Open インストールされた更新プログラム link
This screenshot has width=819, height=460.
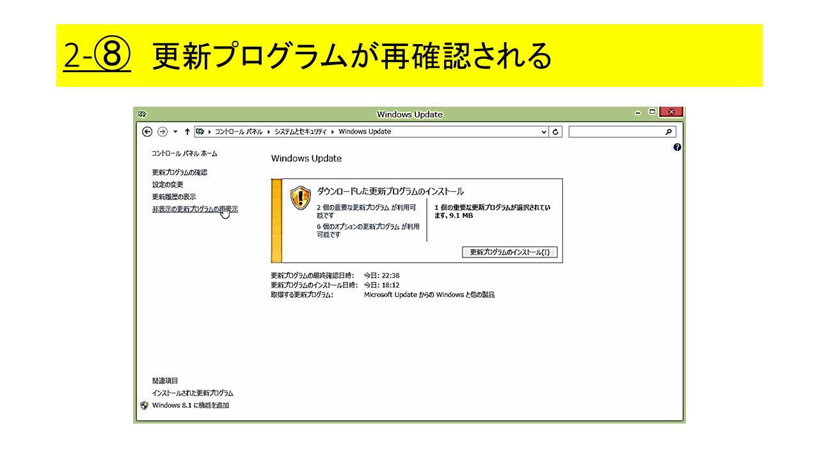pos(193,394)
